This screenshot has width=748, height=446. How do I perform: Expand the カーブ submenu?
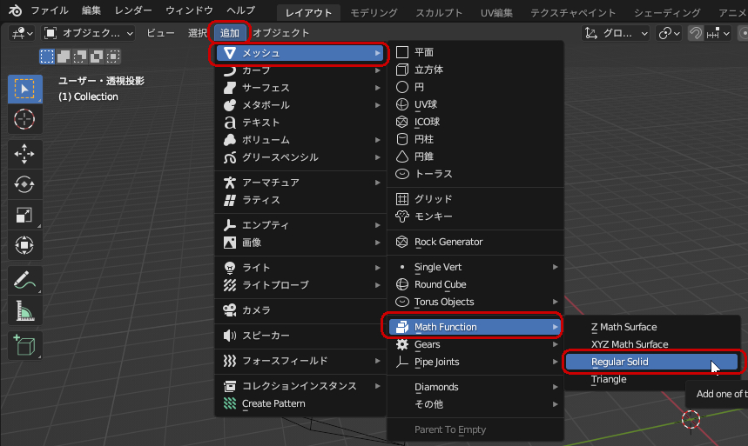click(x=301, y=70)
